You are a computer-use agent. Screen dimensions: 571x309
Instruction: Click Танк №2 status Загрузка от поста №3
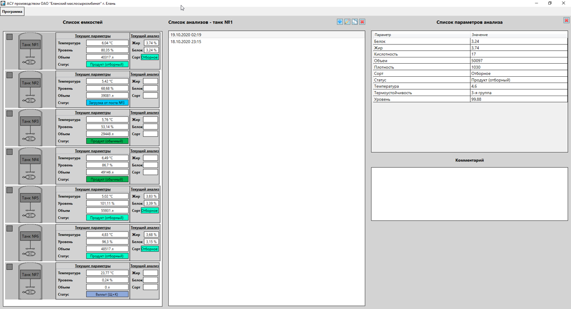point(107,103)
